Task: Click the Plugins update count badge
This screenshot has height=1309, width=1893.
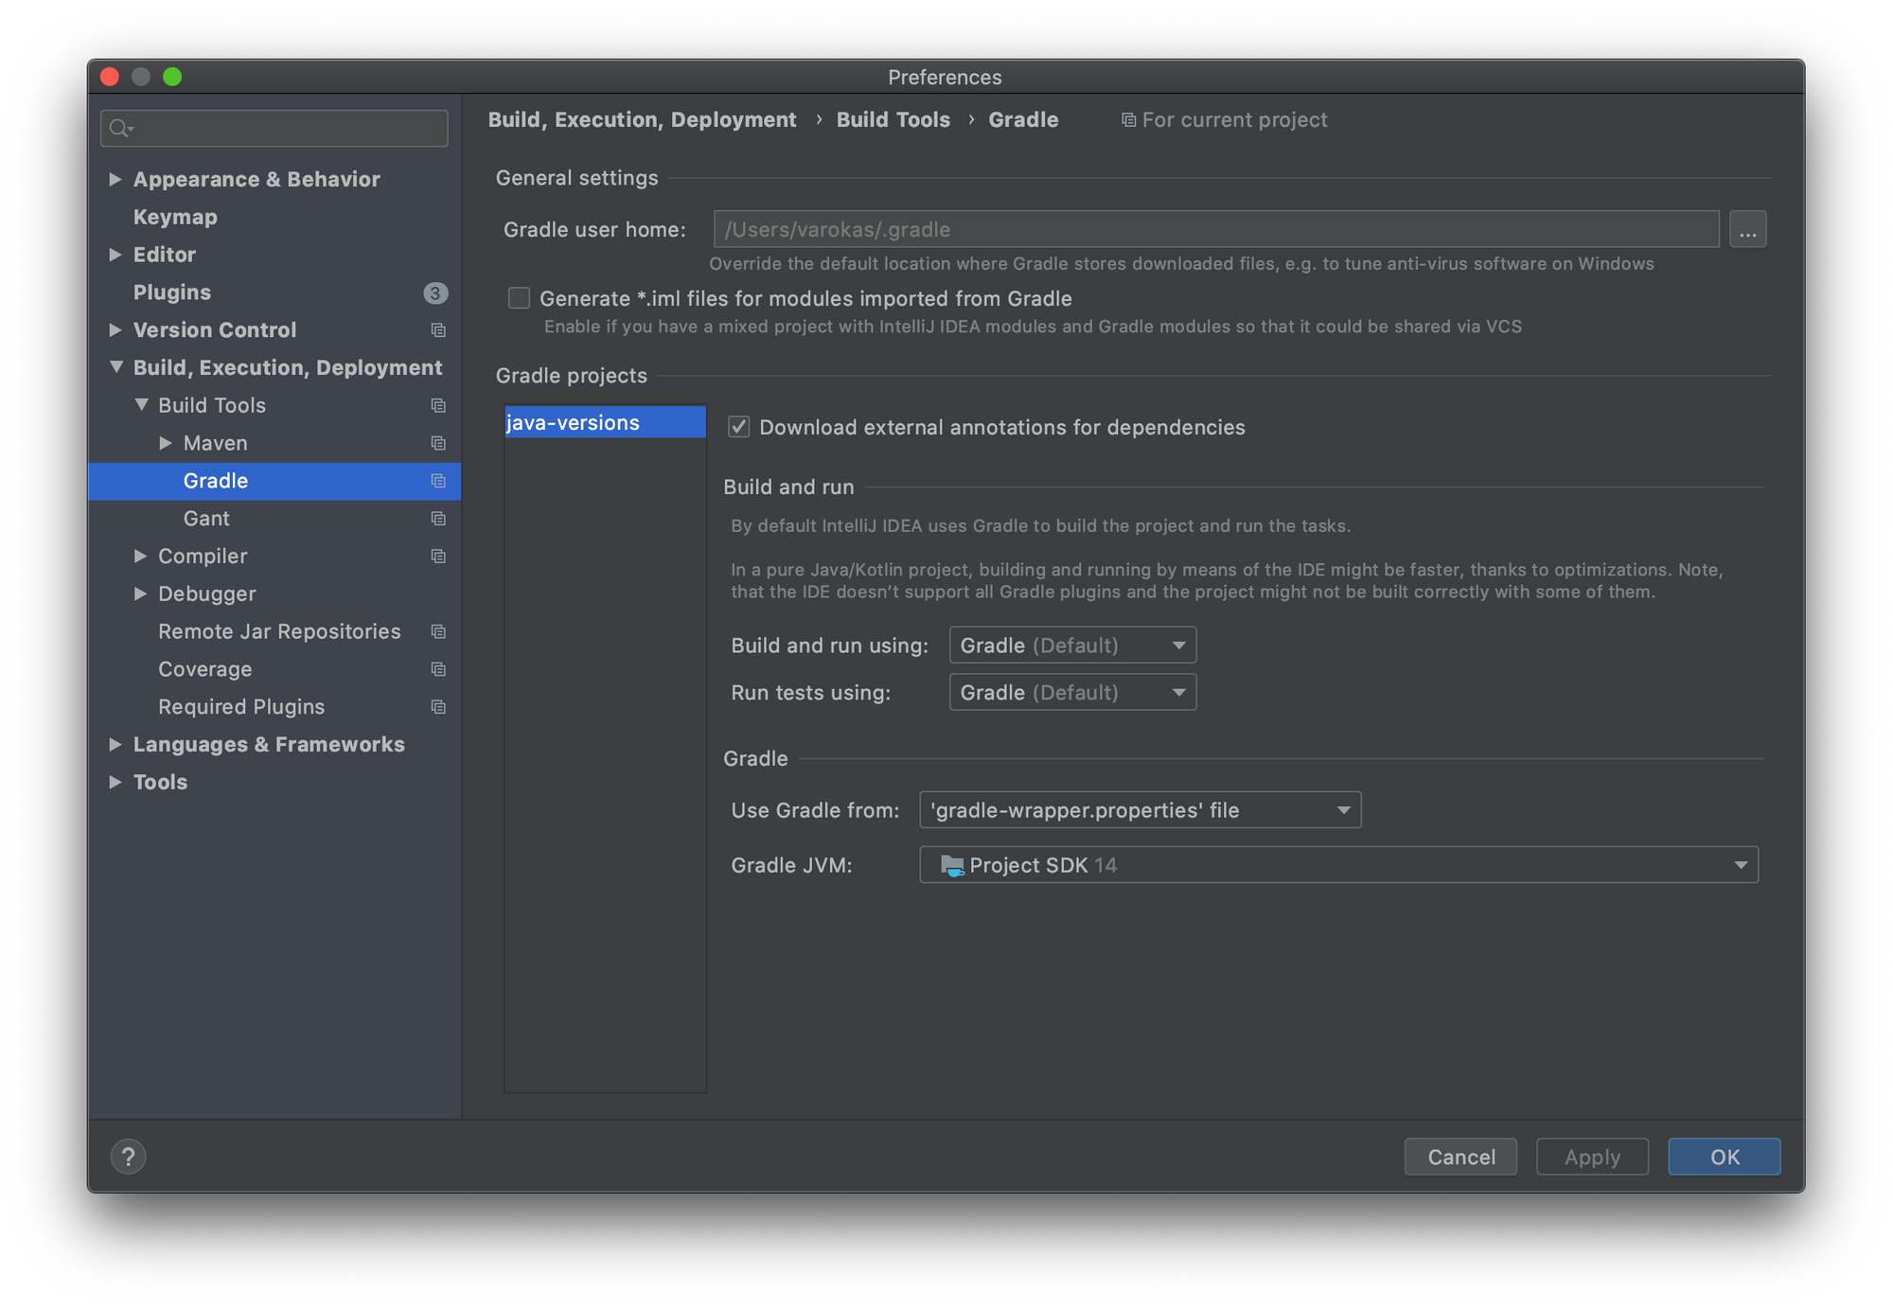Action: coord(434,292)
